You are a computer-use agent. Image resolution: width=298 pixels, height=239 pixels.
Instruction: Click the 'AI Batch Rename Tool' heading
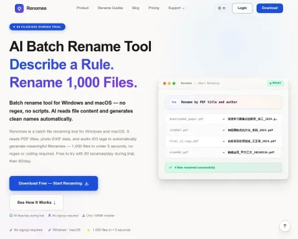(x=80, y=46)
